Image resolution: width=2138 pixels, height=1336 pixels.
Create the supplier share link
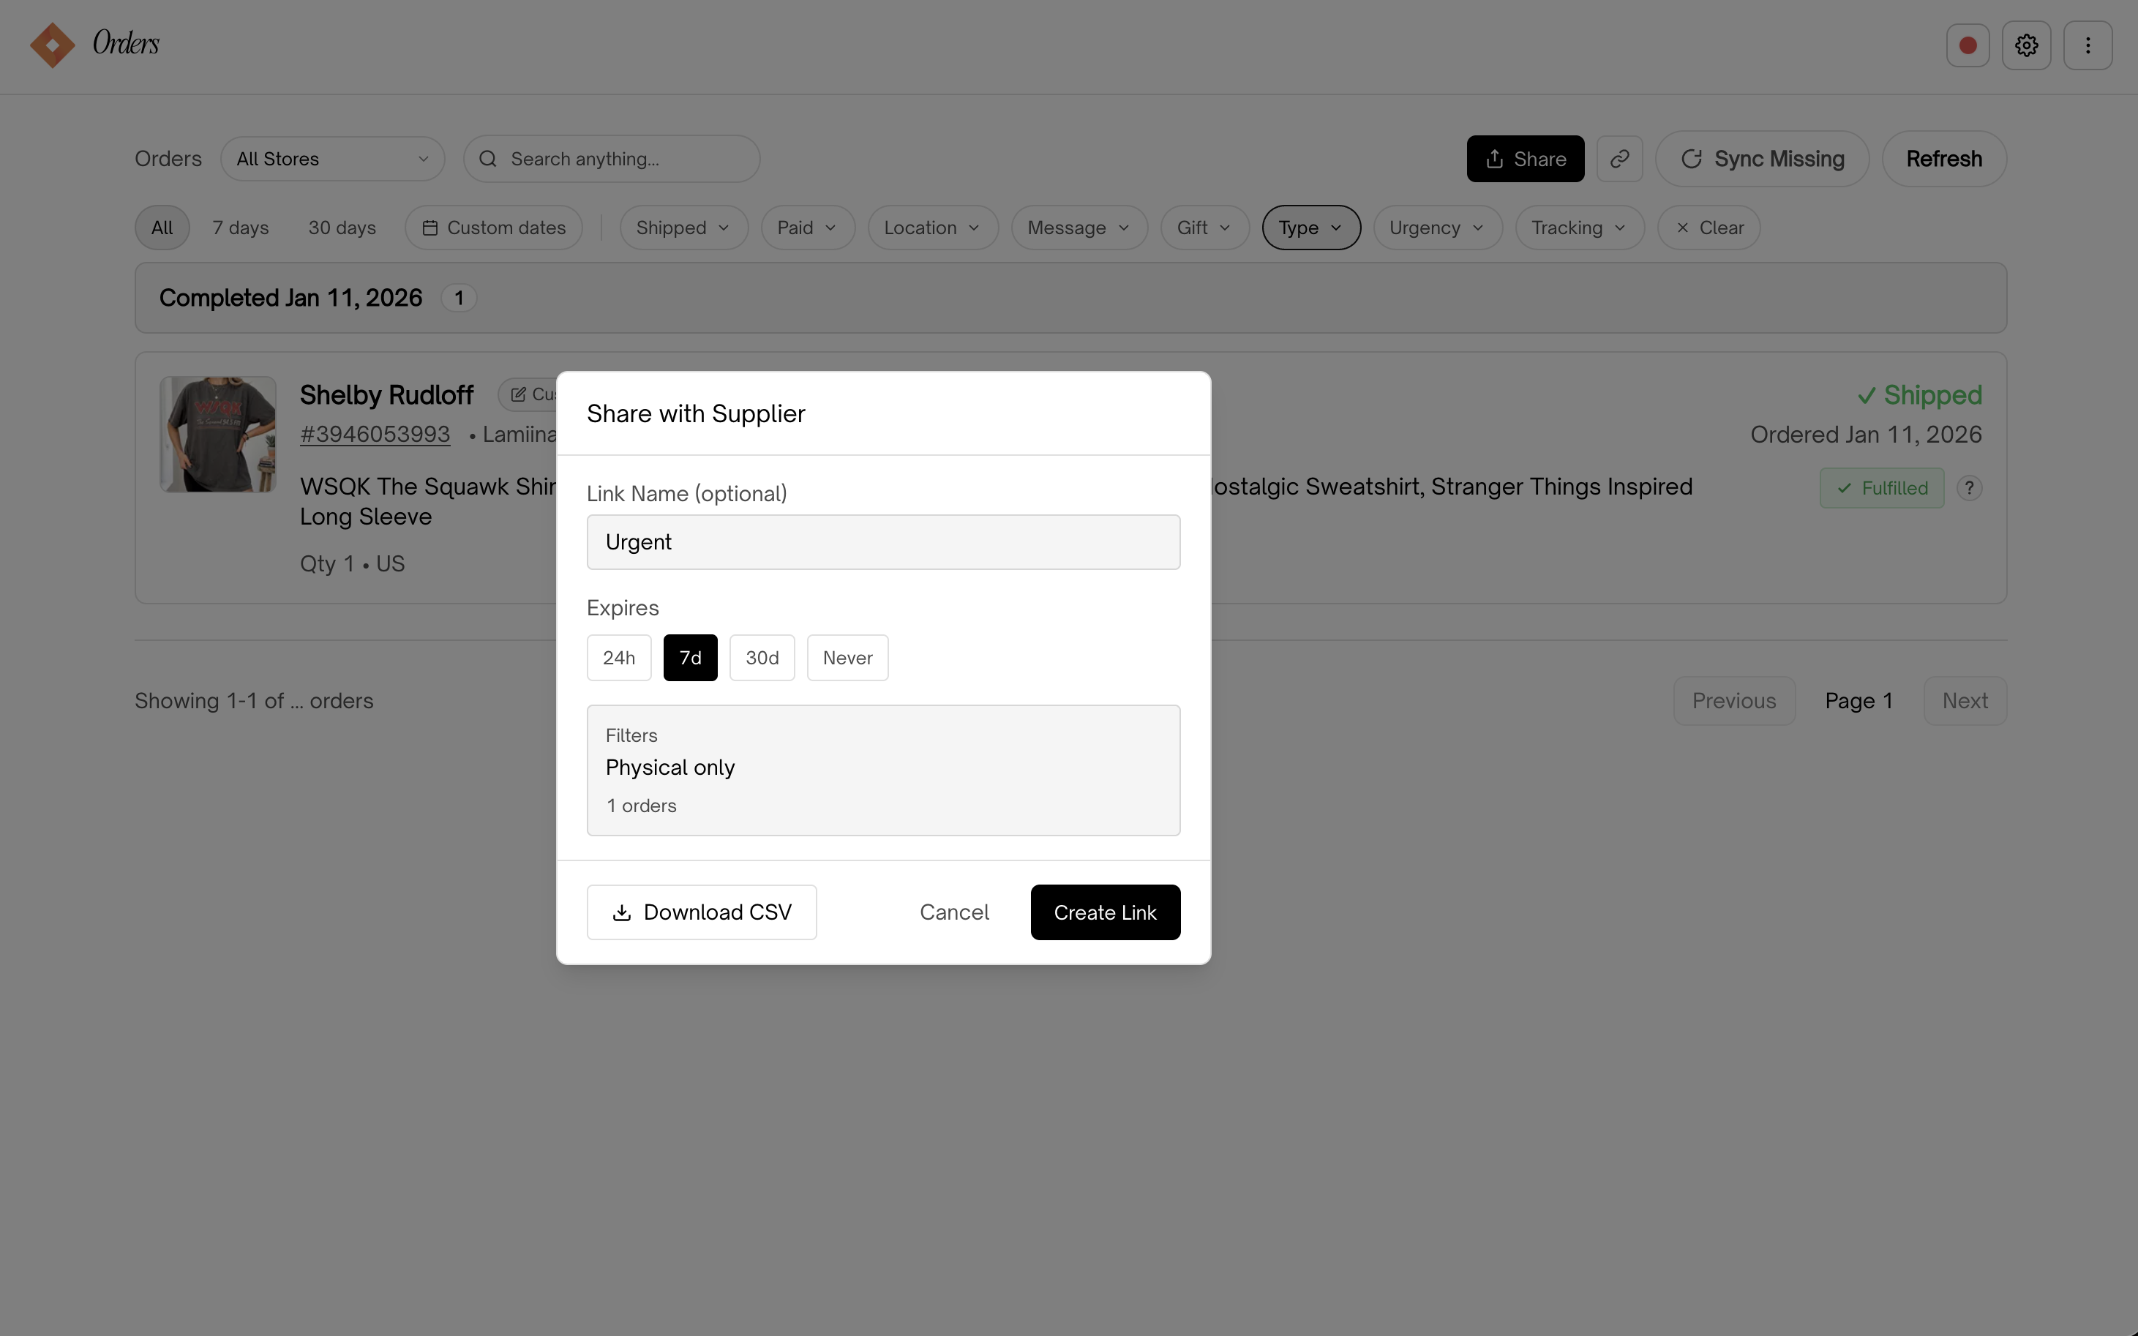[1104, 912]
